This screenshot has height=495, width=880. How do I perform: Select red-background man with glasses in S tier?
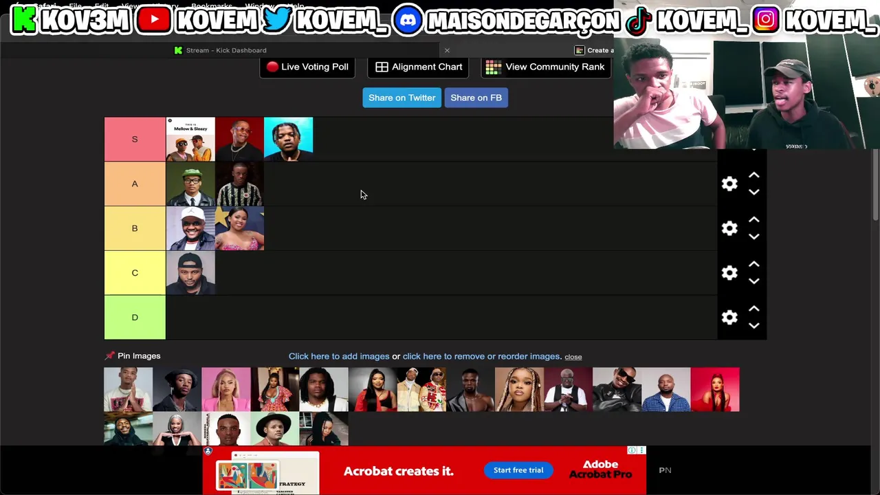[x=239, y=139]
